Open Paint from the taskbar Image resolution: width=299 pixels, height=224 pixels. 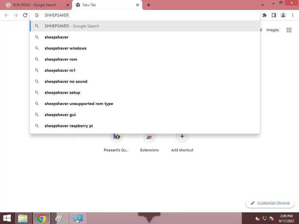pos(60,218)
